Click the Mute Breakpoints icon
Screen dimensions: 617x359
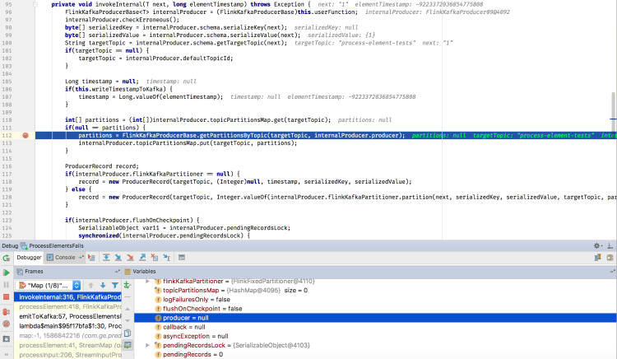(x=7, y=324)
